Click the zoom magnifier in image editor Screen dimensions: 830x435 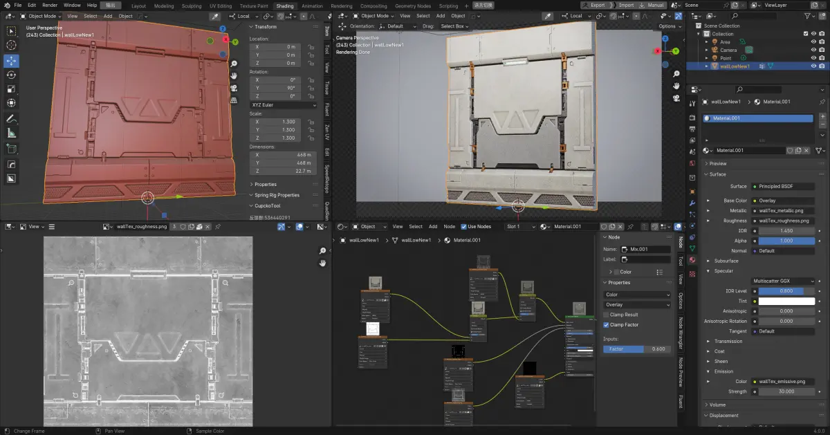[x=322, y=251]
